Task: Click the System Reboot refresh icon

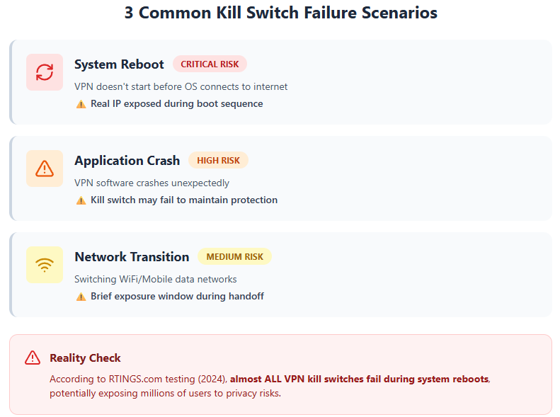Action: pos(45,72)
